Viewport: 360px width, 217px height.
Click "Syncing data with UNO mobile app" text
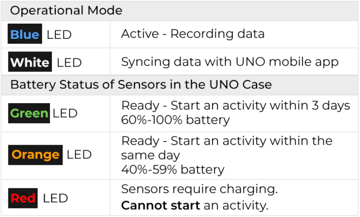pyautogui.click(x=230, y=62)
